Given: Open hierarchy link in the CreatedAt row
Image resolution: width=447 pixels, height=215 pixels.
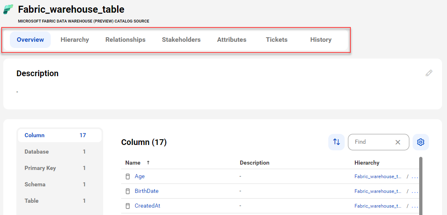Looking at the screenshot, I should (378, 206).
